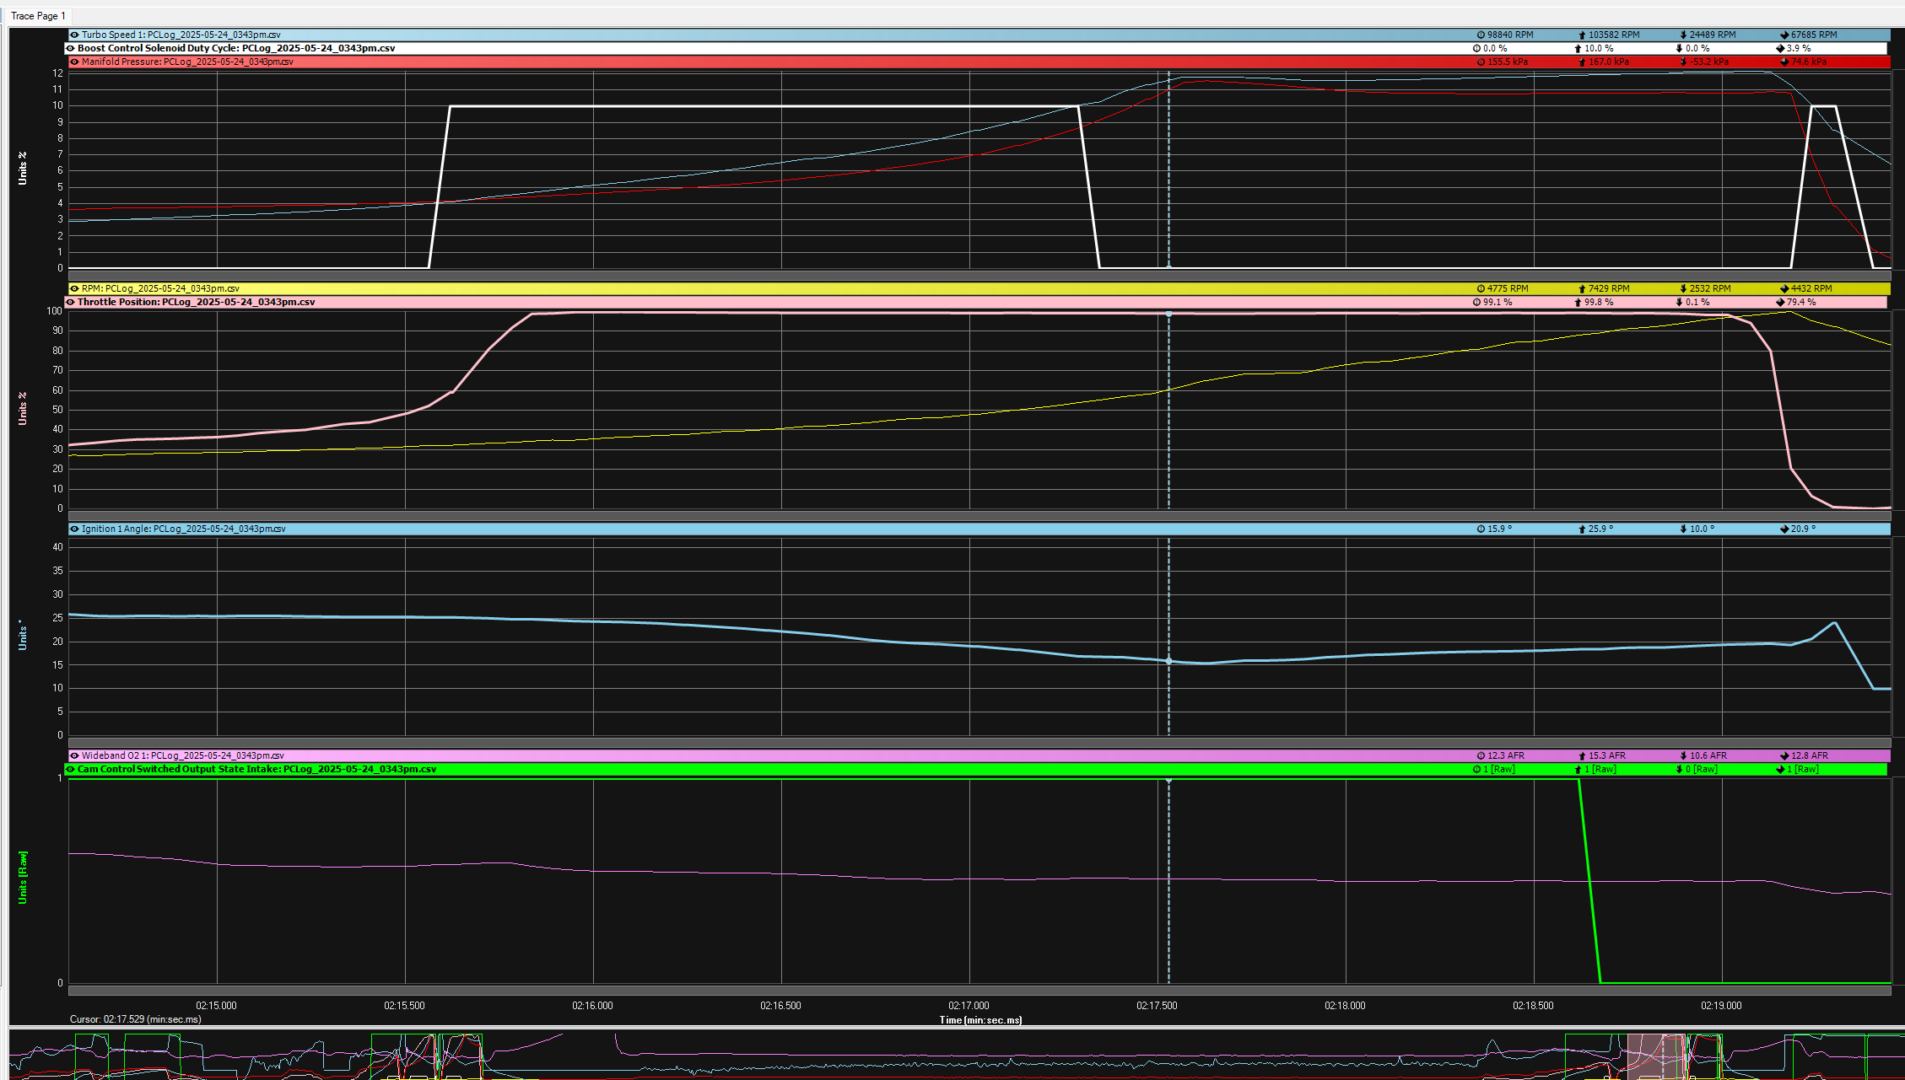Click average diamond icon in Cam Control Intake row
The height and width of the screenshot is (1080, 1905).
(x=1780, y=769)
